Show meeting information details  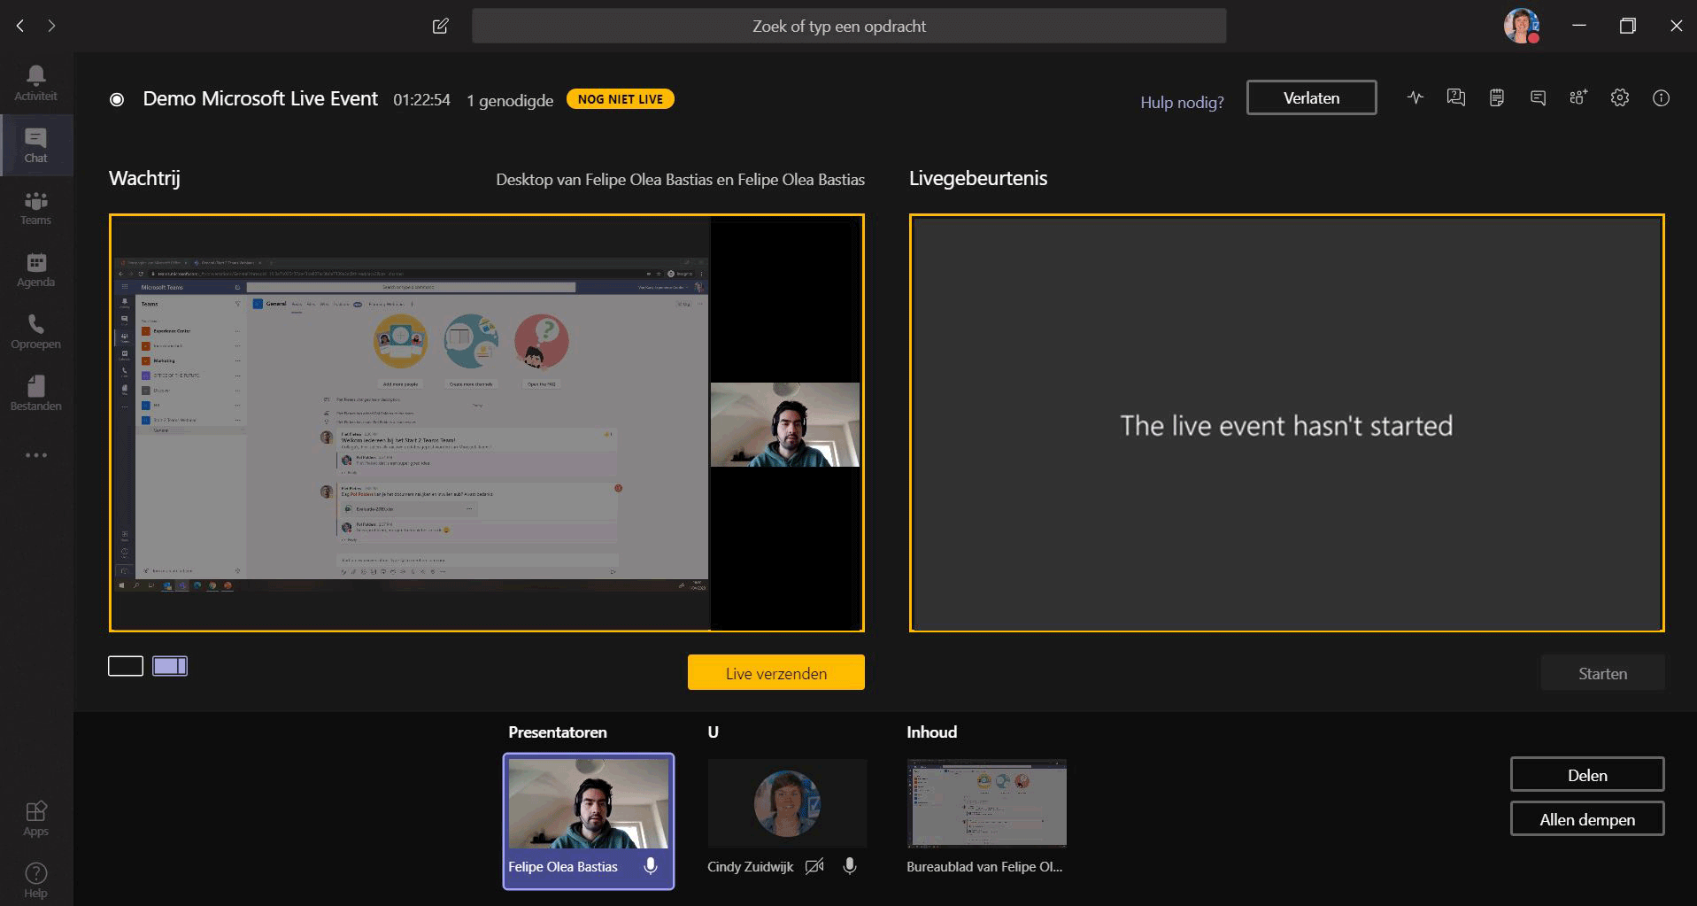coord(1661,97)
